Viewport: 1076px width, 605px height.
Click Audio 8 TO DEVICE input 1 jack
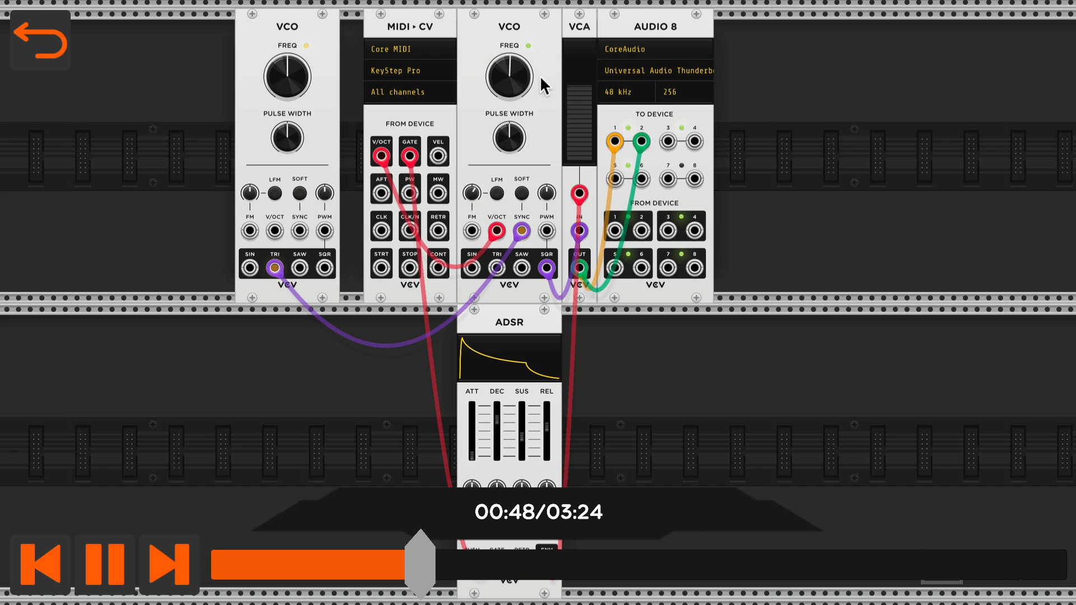click(615, 141)
